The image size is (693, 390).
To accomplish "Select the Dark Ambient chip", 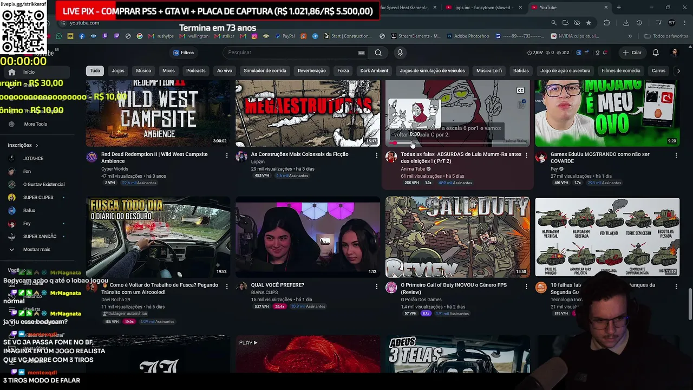I will pos(374,70).
